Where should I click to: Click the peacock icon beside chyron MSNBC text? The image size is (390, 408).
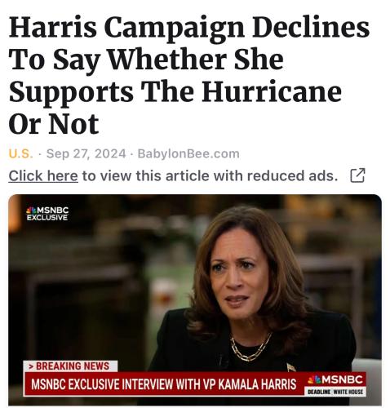(x=314, y=379)
